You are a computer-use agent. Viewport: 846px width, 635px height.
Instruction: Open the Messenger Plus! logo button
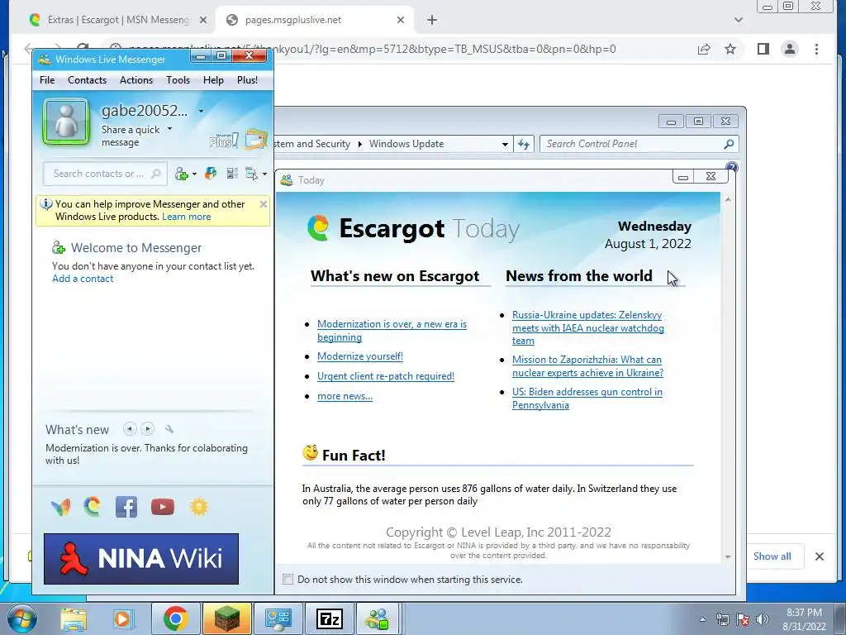coord(223,141)
